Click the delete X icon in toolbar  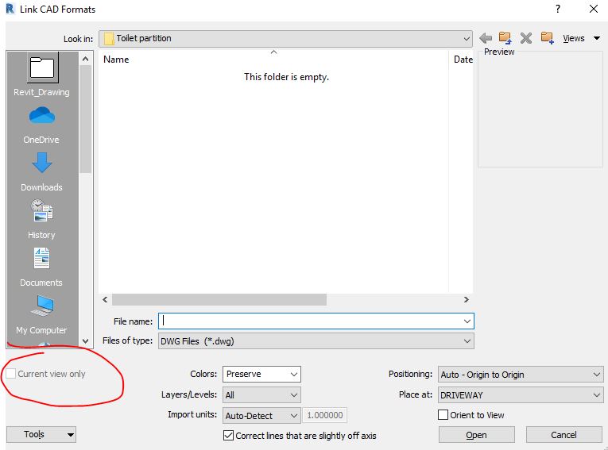point(526,38)
